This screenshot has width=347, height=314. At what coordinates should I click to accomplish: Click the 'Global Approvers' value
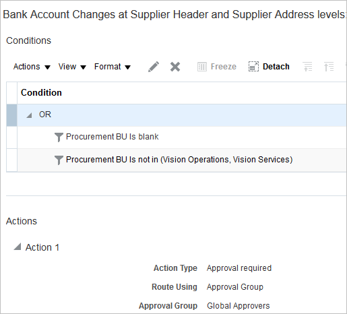pos(239,306)
